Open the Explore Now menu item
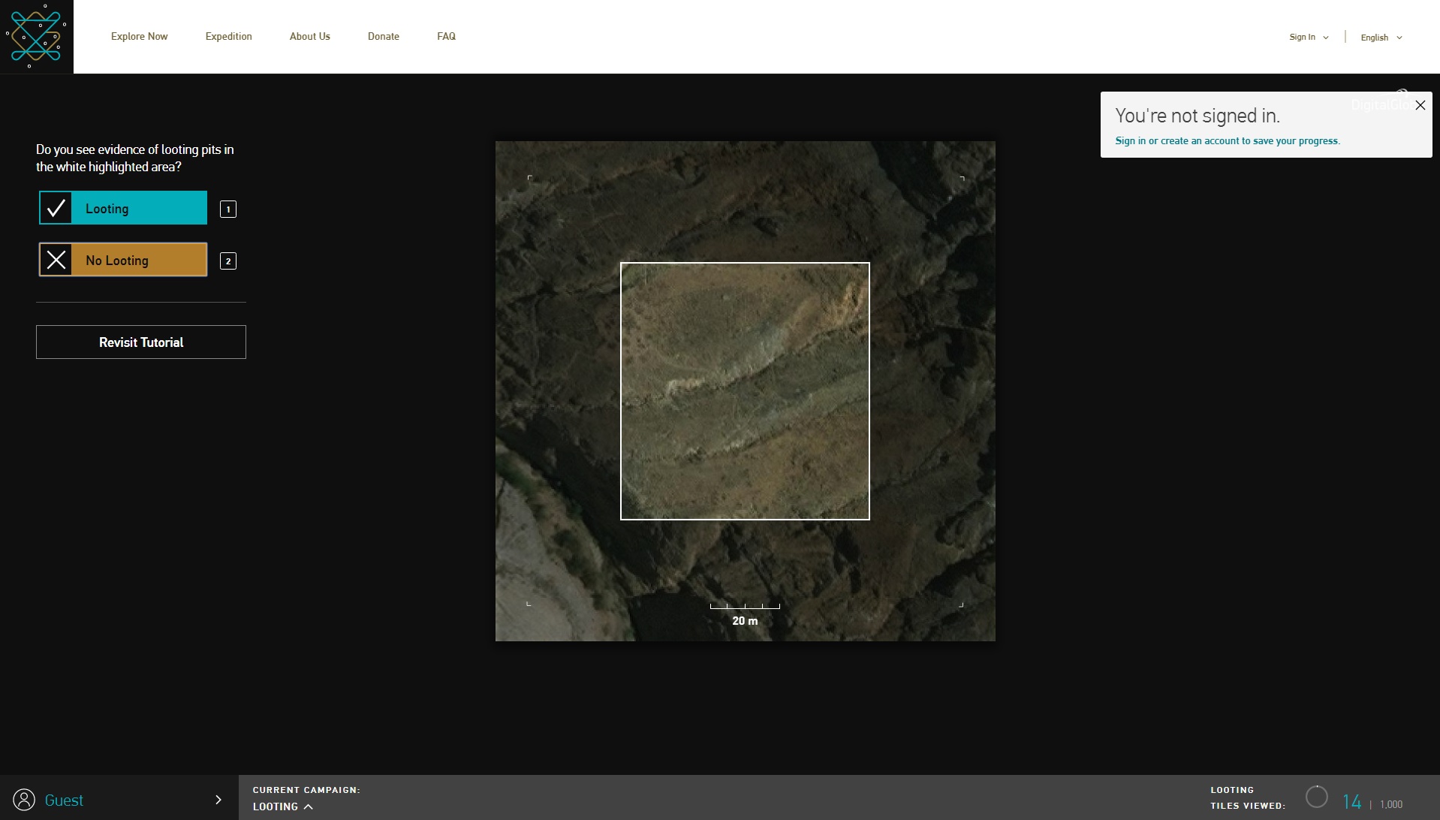This screenshot has height=820, width=1440. (139, 36)
